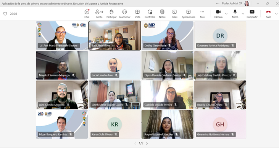Select Sara Arce Moya video tile
The image size is (279, 148).
coord(115,35)
